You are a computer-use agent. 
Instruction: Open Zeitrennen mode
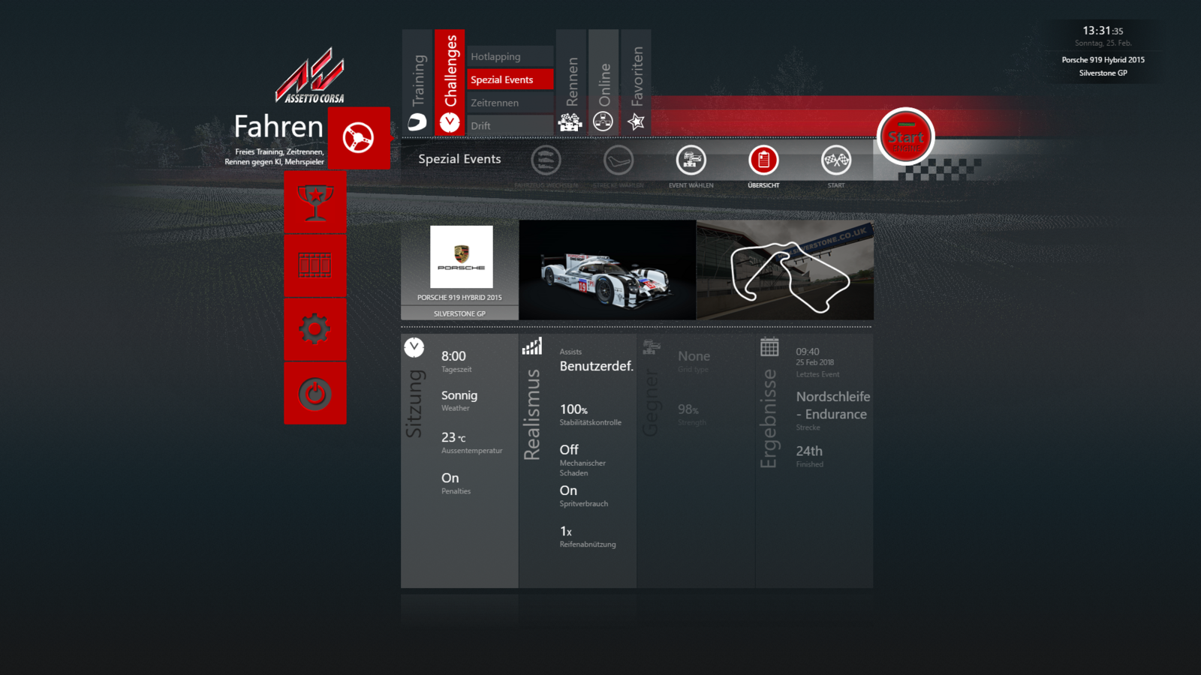point(510,103)
